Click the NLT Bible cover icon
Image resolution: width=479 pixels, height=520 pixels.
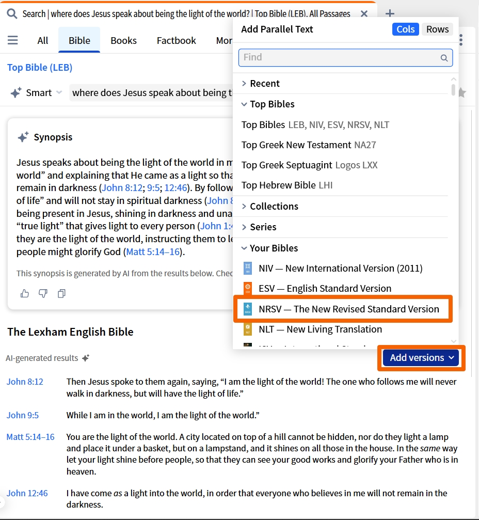click(248, 329)
